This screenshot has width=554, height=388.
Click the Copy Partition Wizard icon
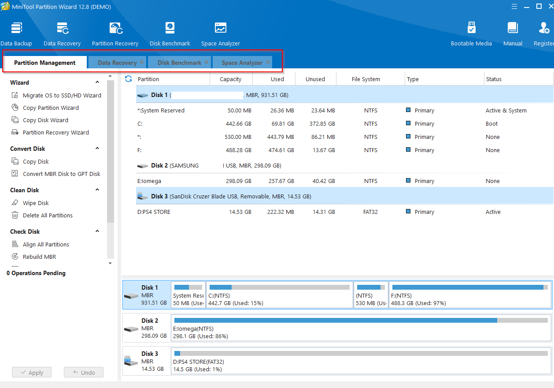pyautogui.click(x=15, y=108)
